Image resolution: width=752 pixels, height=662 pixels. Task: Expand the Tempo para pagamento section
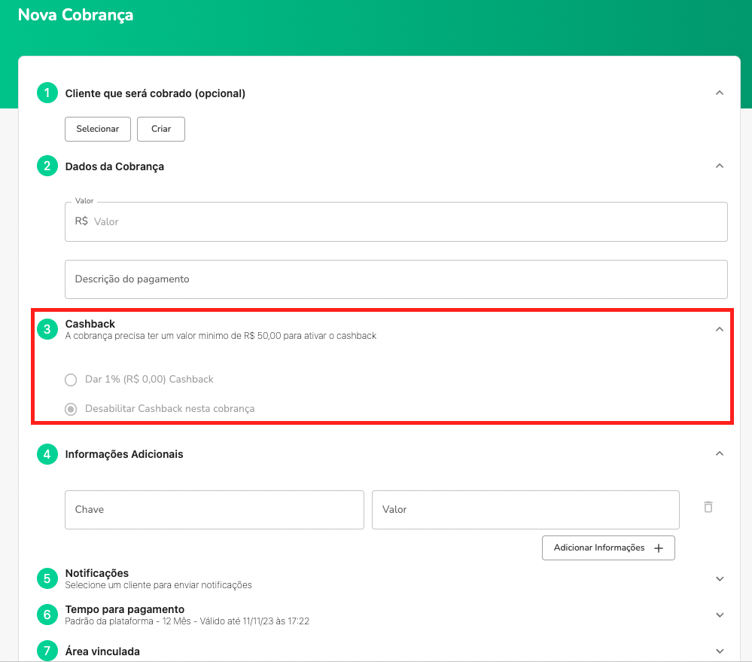[720, 615]
